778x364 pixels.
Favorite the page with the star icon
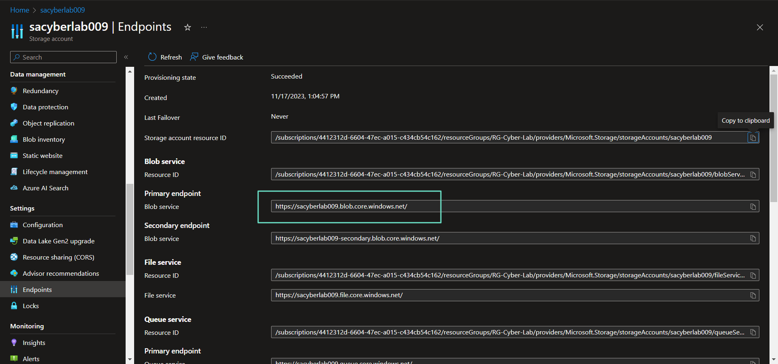[188, 28]
